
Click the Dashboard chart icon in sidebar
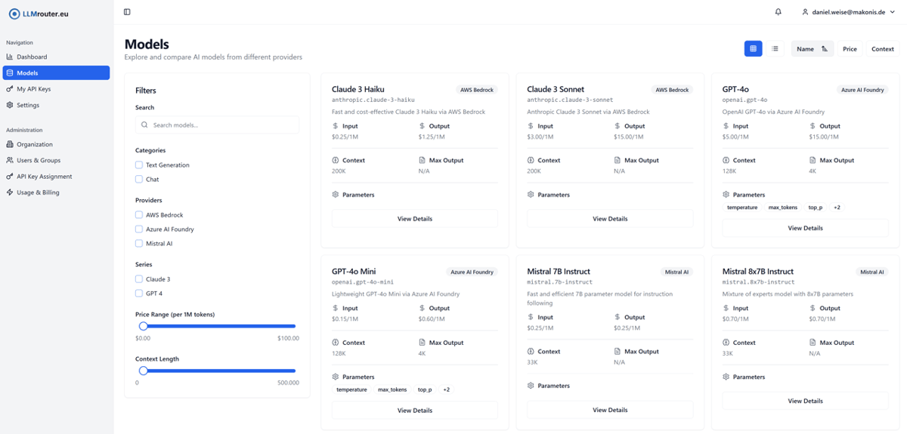(x=10, y=57)
